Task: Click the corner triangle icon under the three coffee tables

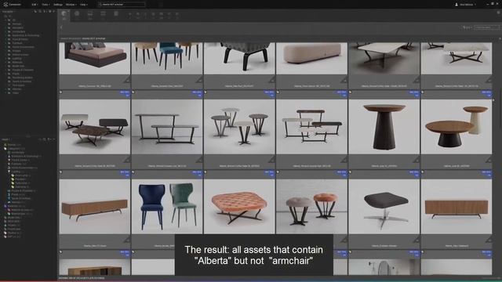Action: tap(127, 159)
